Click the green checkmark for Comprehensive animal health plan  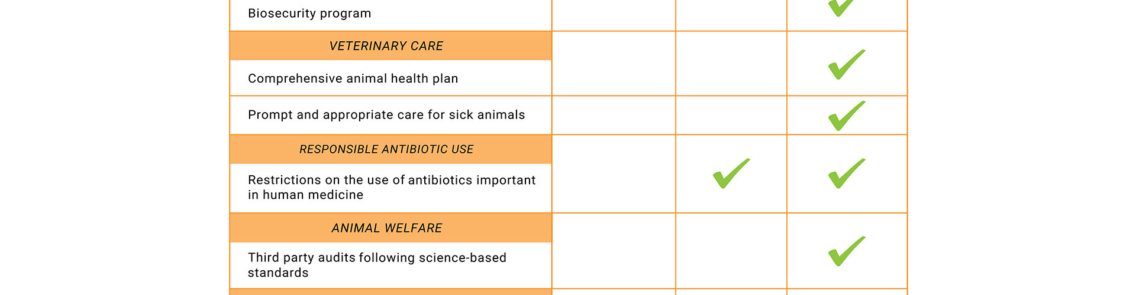coord(846,65)
